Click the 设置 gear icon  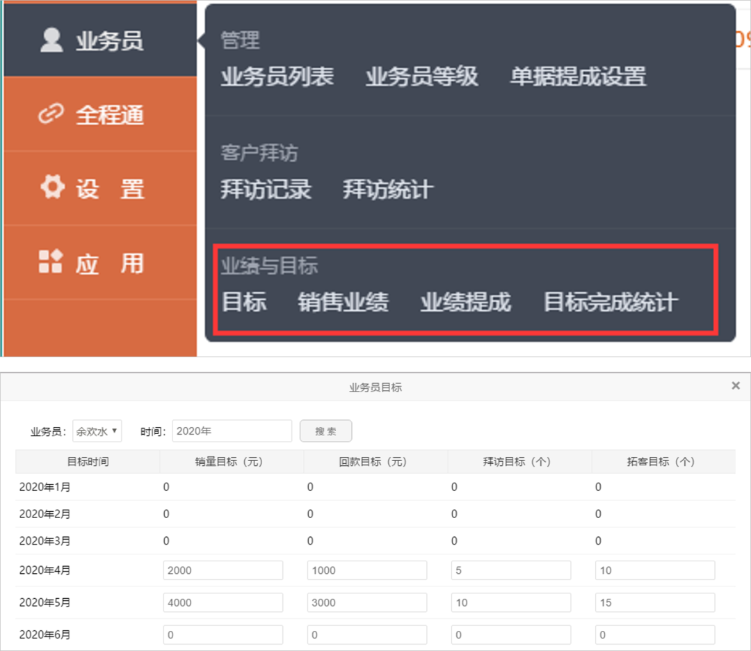51,188
